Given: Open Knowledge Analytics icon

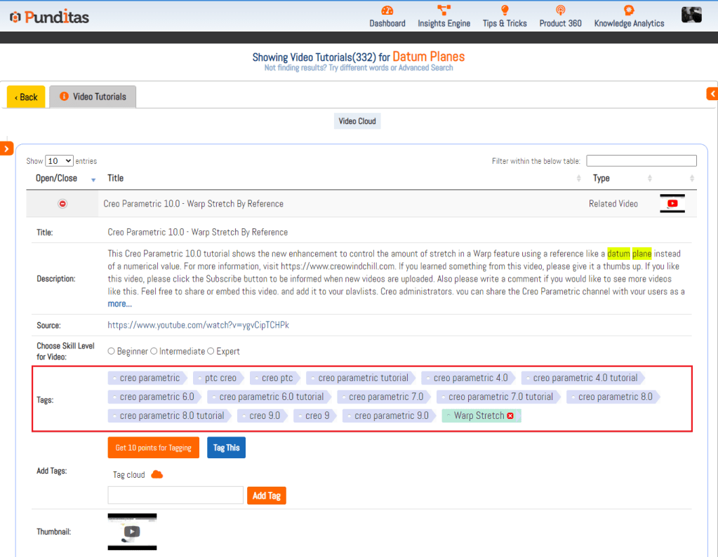Looking at the screenshot, I should [629, 11].
